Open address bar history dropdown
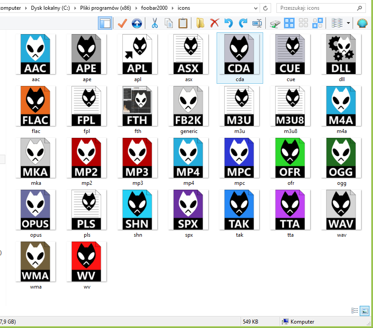 pyautogui.click(x=256, y=8)
